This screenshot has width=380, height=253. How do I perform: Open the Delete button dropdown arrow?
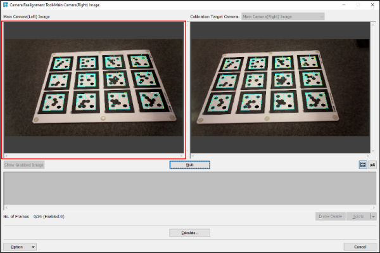[x=374, y=216]
